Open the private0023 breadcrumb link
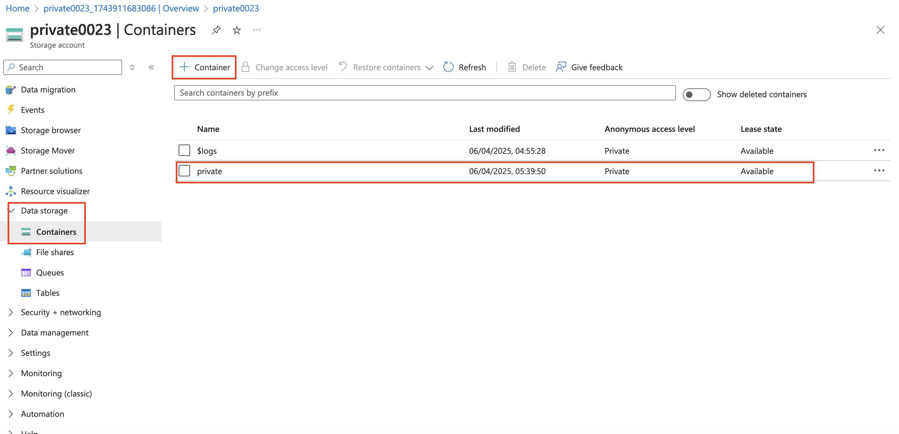 tap(236, 8)
